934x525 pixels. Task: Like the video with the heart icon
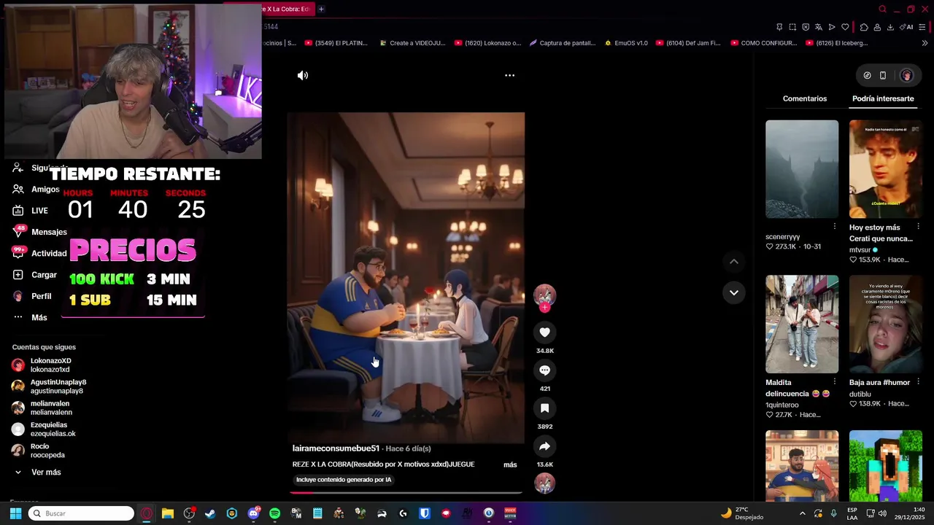(544, 332)
